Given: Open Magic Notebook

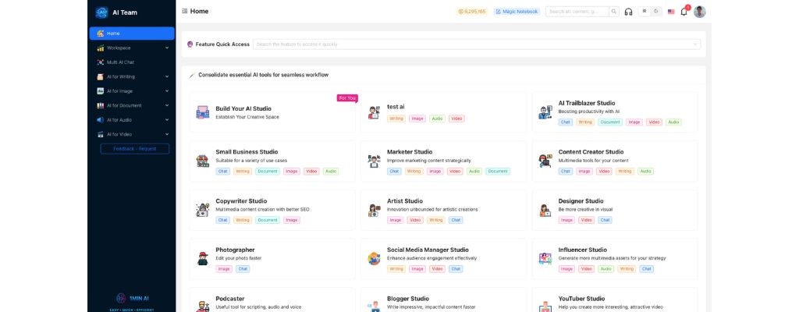Looking at the screenshot, I should click(517, 12).
